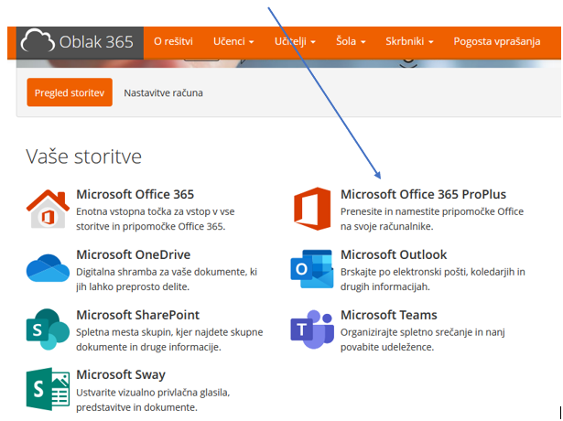Open the Microsoft Teams title link
The height and width of the screenshot is (421, 563).
pos(389,315)
